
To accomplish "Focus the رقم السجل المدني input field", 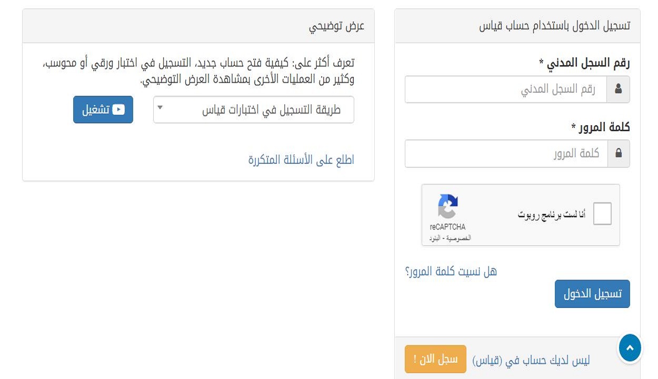I will [506, 89].
